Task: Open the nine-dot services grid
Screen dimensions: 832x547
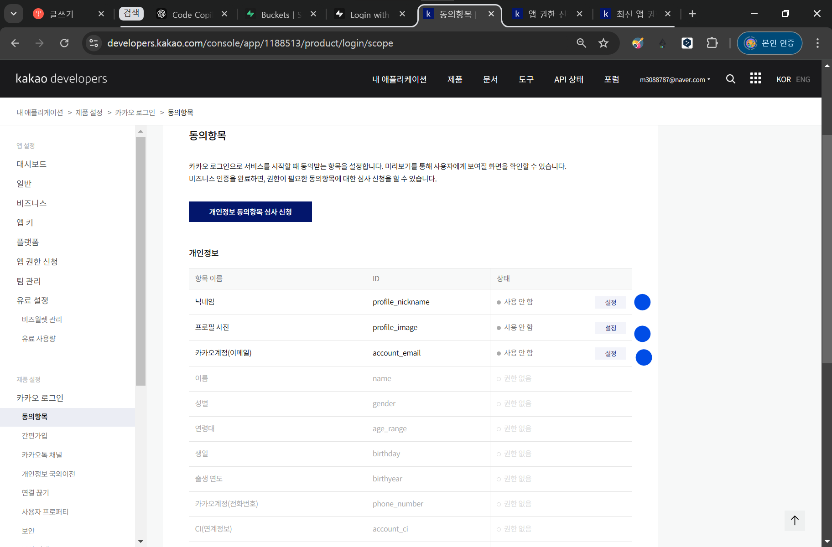Action: [x=755, y=78]
